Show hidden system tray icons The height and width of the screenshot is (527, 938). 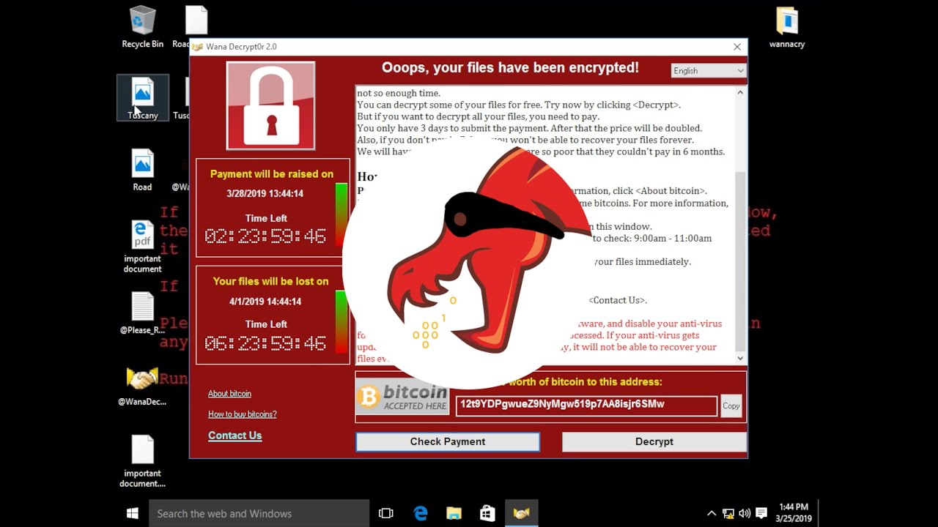(711, 513)
